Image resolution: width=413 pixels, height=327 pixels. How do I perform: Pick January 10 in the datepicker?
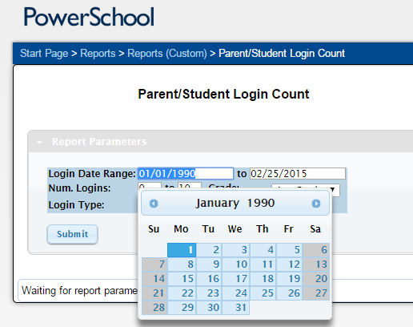[236, 264]
